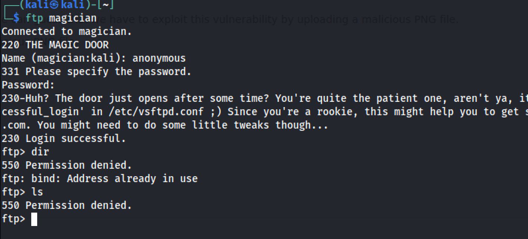
Task: Click the typed 'ftp magician' command
Action: (61, 18)
